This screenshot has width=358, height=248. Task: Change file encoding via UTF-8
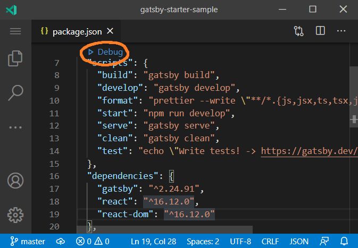240,242
